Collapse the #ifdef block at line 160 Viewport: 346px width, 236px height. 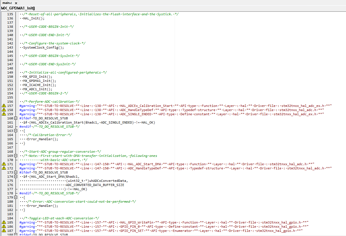(x=16, y=118)
